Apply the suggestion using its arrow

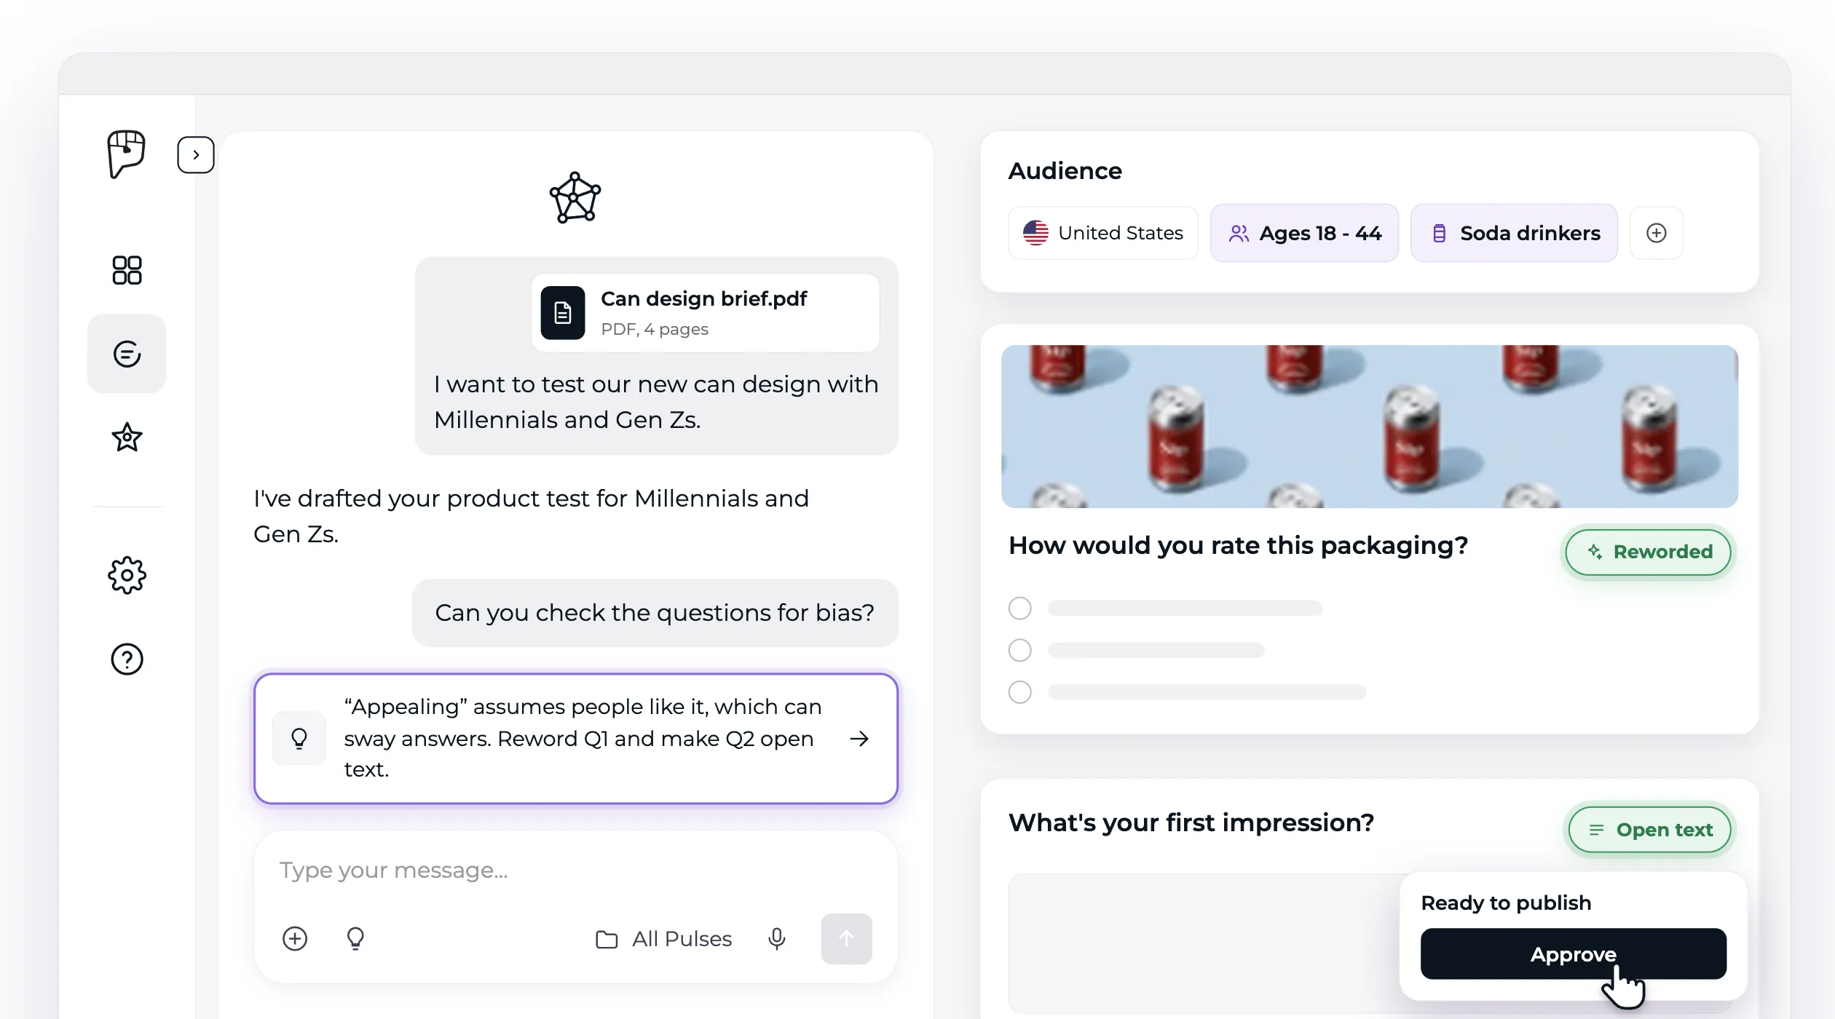click(x=859, y=739)
